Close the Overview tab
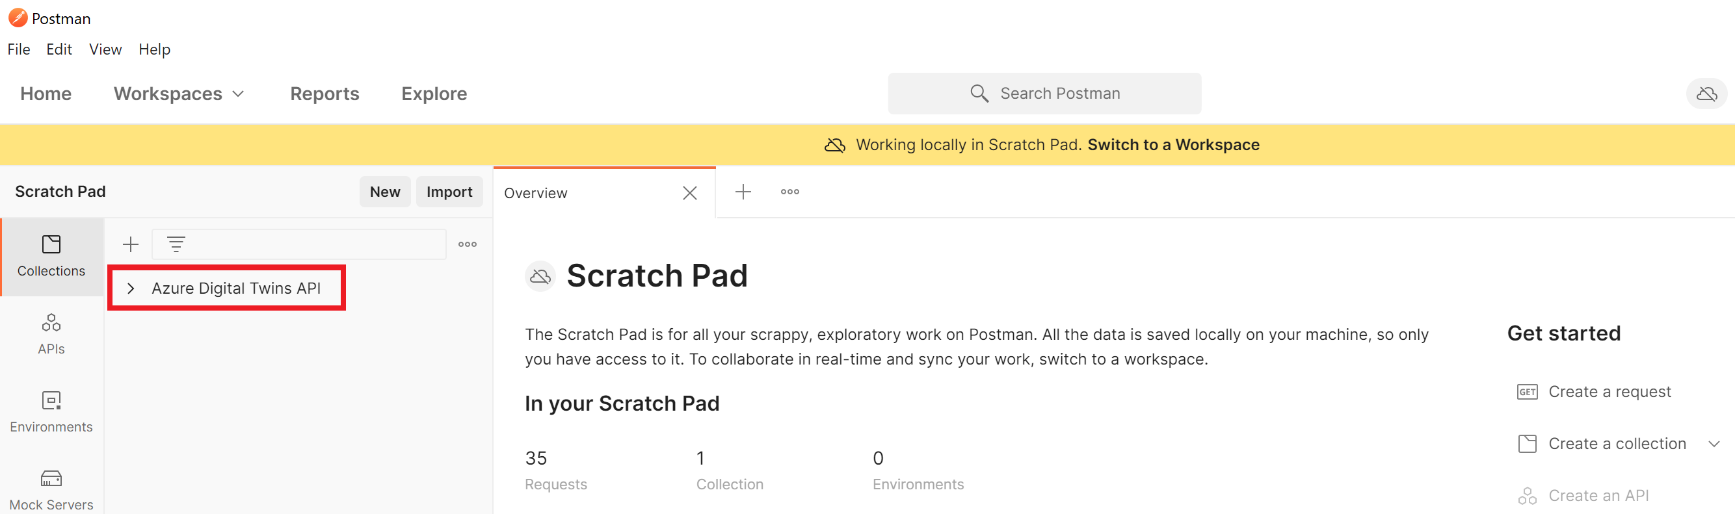Image resolution: width=1735 pixels, height=514 pixels. coord(690,193)
